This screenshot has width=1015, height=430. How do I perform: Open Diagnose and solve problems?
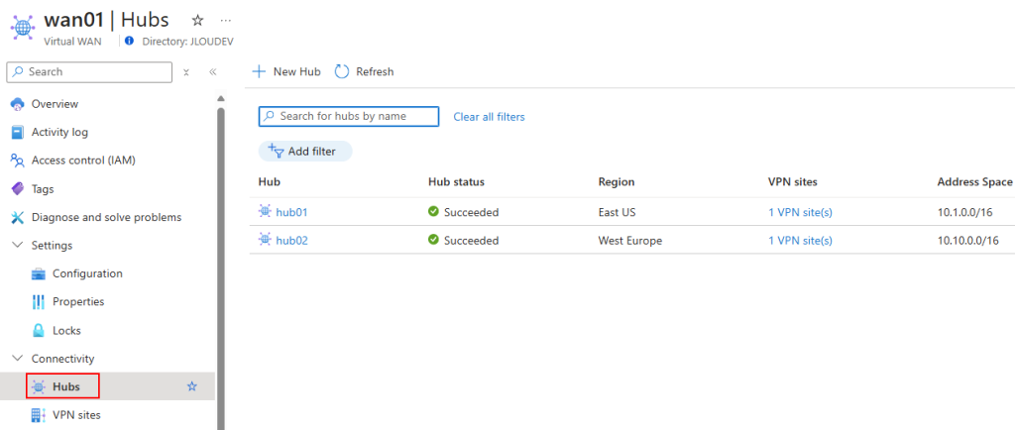point(107,217)
